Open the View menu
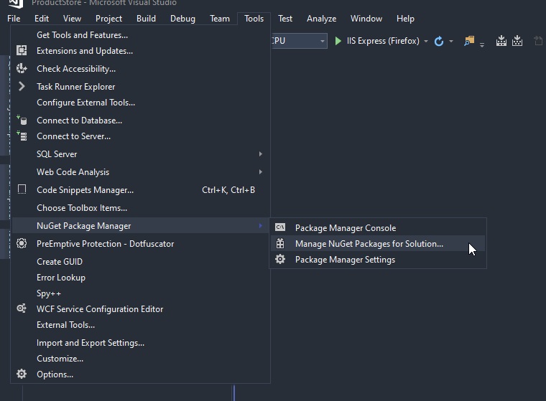This screenshot has width=546, height=401. (x=72, y=19)
